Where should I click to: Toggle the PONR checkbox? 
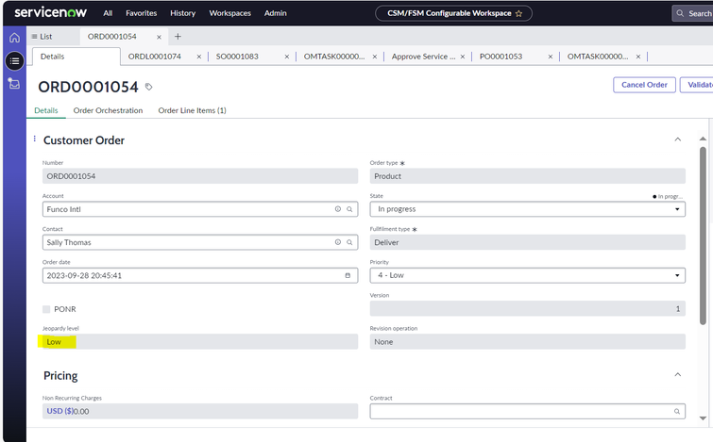click(x=46, y=309)
